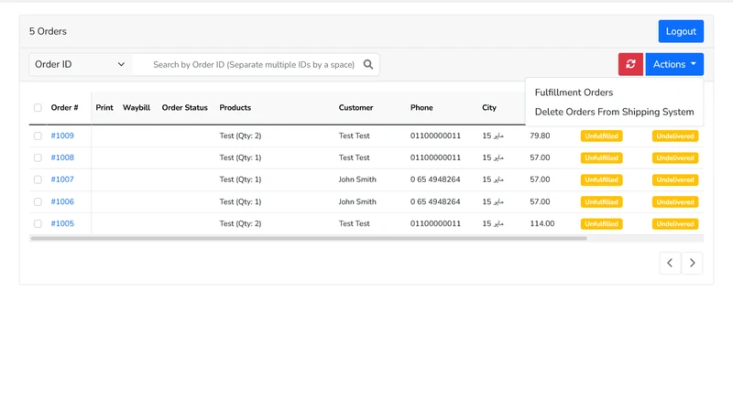This screenshot has width=733, height=412.
Task: Click the Logout button
Action: (x=681, y=31)
